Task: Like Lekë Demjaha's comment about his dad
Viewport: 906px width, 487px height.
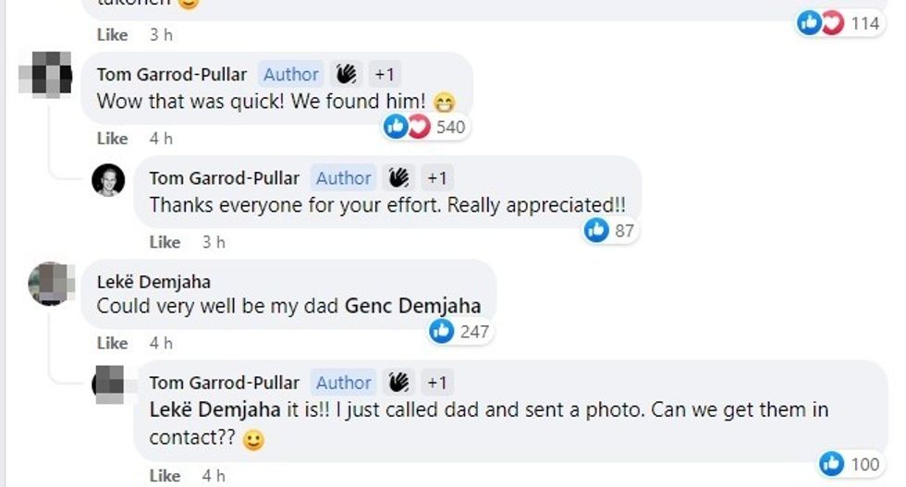Action: (x=112, y=343)
